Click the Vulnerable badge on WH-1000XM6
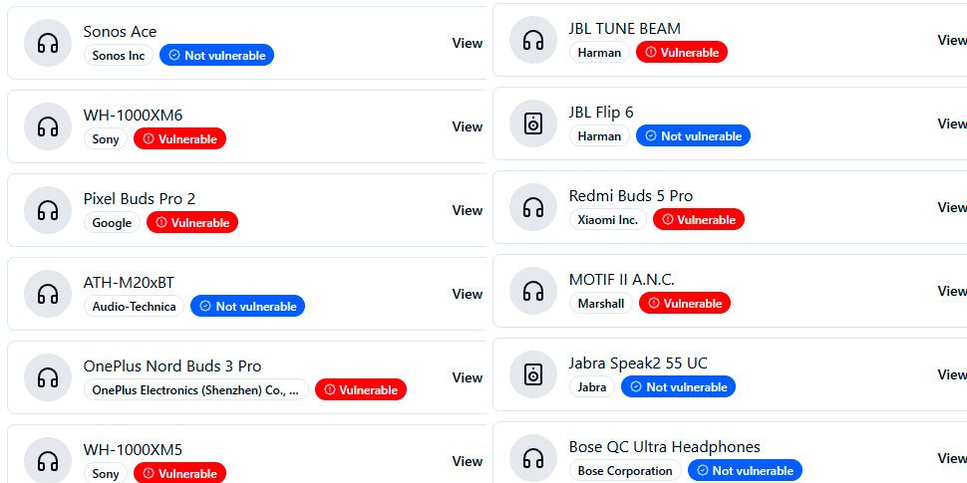Viewport: 967px width, 483px height. coord(179,139)
